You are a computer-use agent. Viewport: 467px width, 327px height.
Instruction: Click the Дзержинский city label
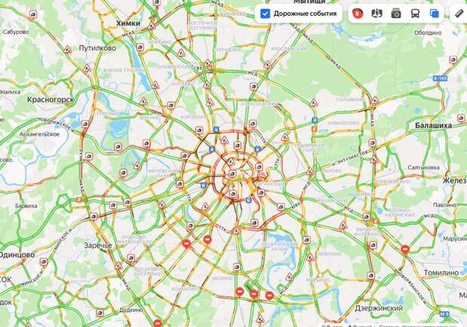click(x=379, y=308)
